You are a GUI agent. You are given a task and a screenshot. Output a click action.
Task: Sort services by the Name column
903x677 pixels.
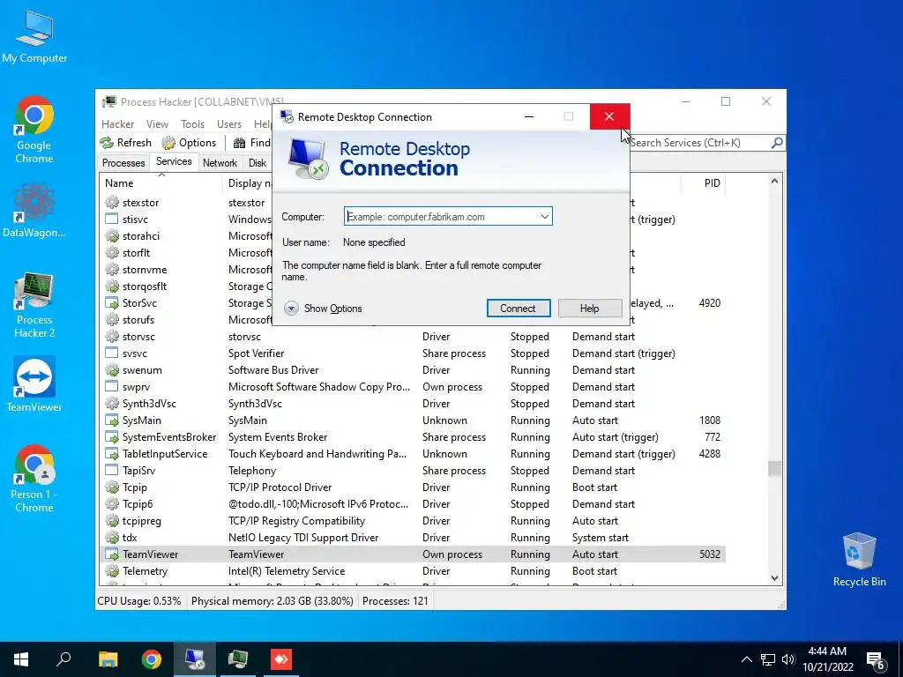click(x=160, y=183)
